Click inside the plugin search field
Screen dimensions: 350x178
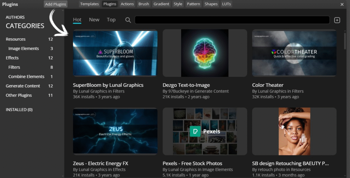(232, 20)
